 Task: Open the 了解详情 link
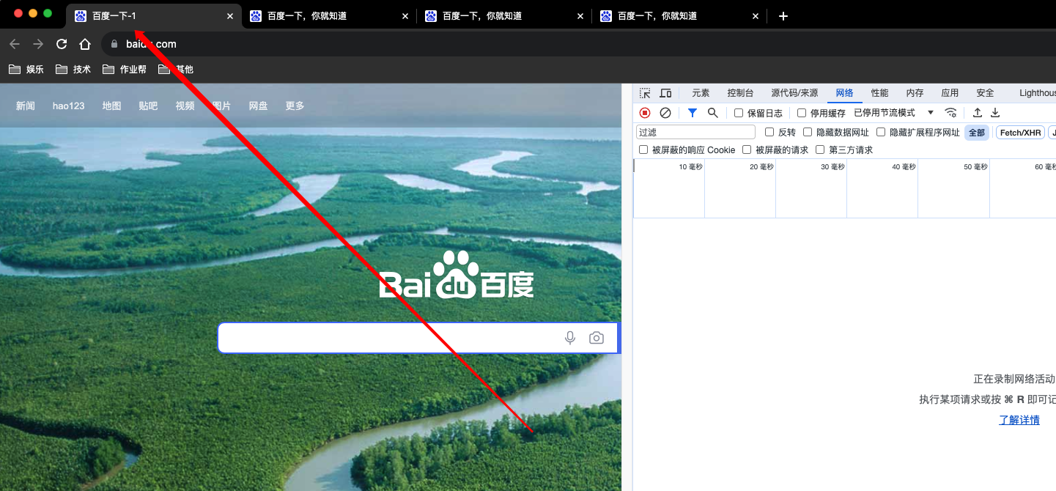coord(1019,420)
